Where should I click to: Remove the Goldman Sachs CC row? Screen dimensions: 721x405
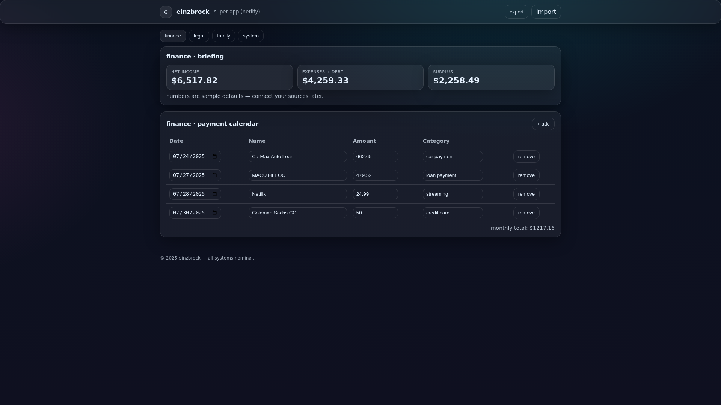click(x=526, y=213)
